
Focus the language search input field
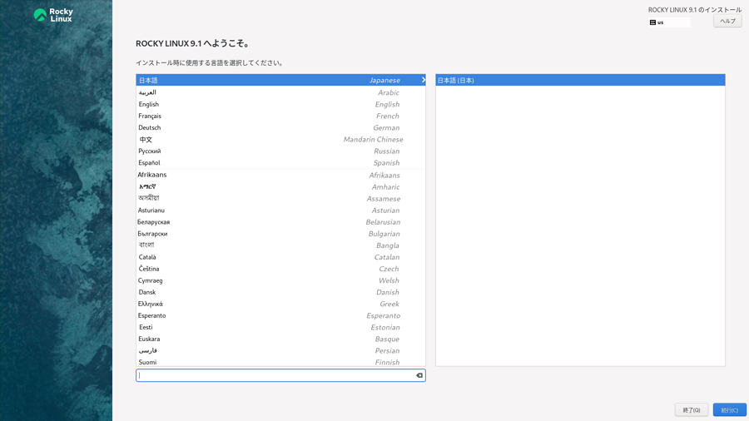coord(275,376)
